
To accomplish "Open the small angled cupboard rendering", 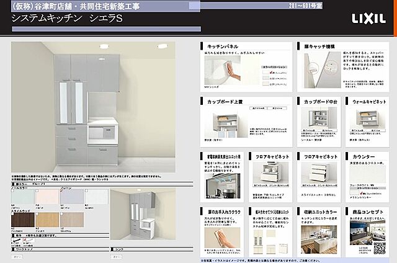I will coord(143,214).
